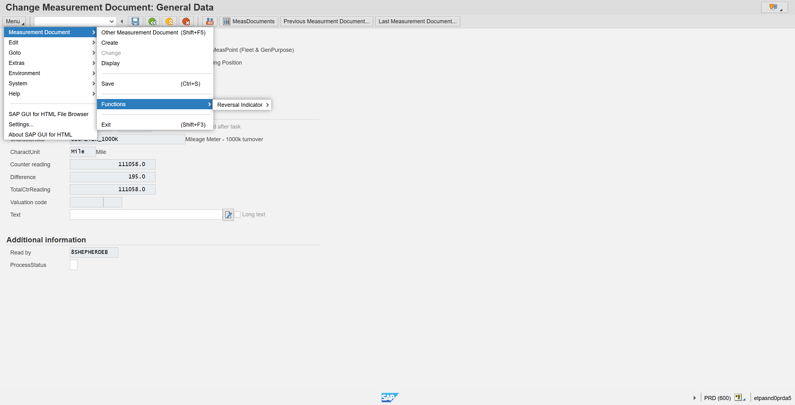Click the Difference value field
795x405 pixels.
click(x=112, y=177)
